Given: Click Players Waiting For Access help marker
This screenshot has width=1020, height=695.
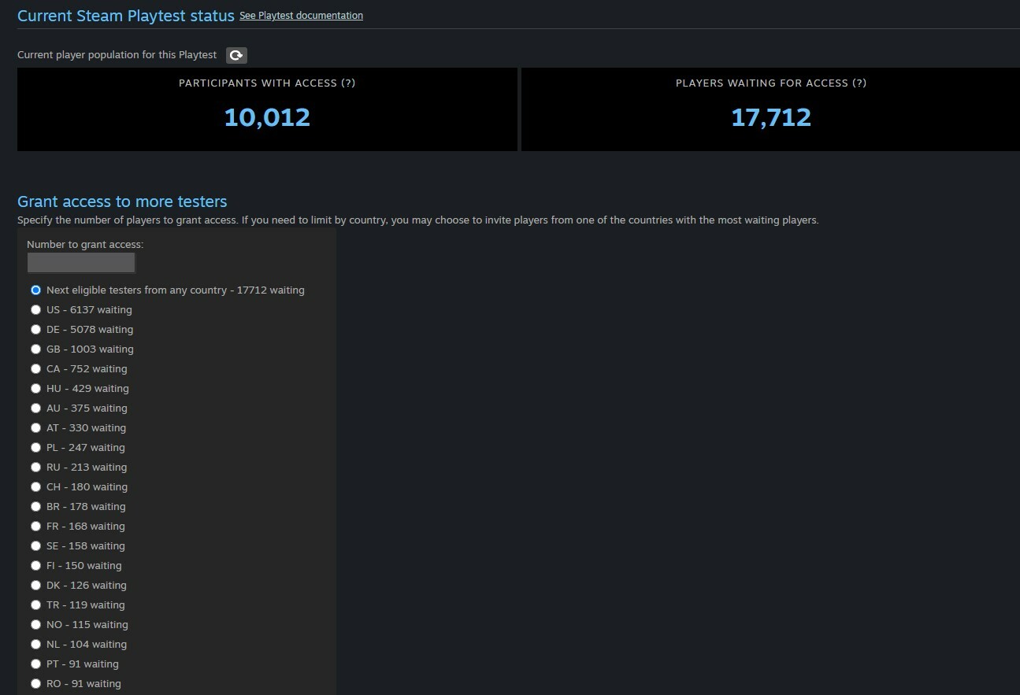Looking at the screenshot, I should click(859, 83).
